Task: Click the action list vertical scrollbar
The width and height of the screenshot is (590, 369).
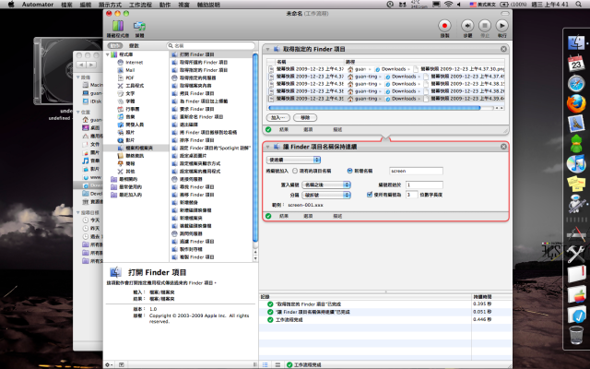Action: (255, 148)
